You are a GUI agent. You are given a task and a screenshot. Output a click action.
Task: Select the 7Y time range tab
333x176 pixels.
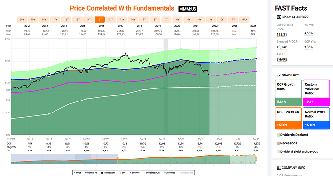pyautogui.click(x=166, y=19)
